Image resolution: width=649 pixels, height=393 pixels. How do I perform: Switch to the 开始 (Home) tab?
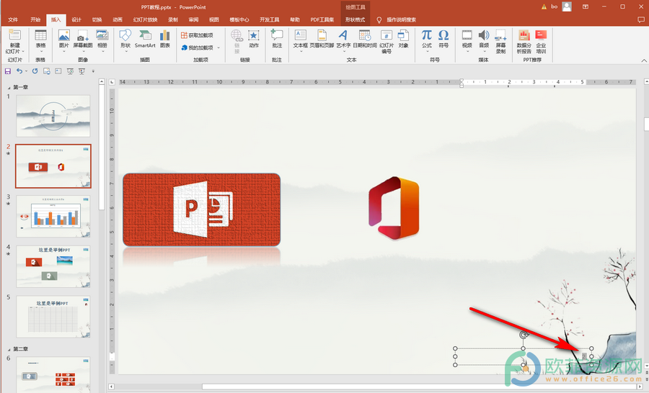[35, 19]
